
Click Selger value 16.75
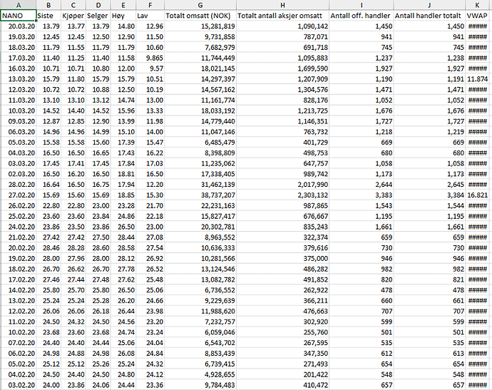click(98, 185)
